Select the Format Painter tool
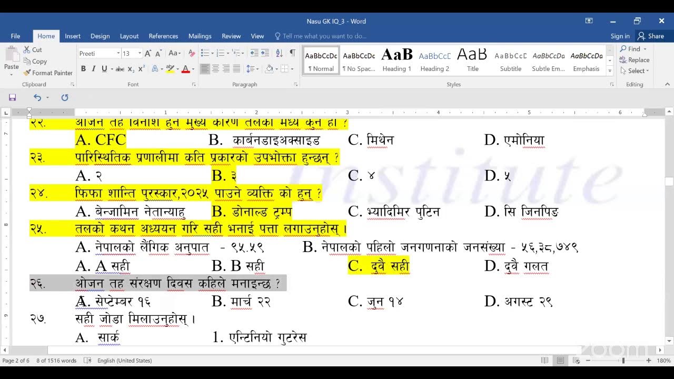This screenshot has height=379, width=674. 48,73
